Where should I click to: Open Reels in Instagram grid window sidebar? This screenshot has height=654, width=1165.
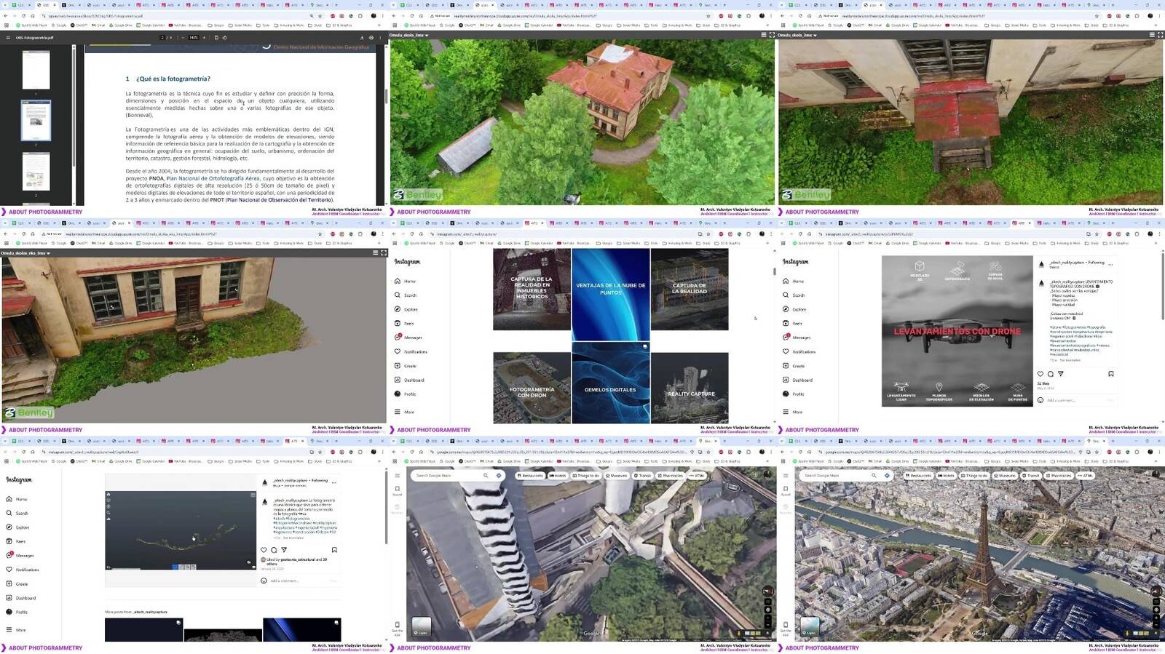tap(405, 324)
